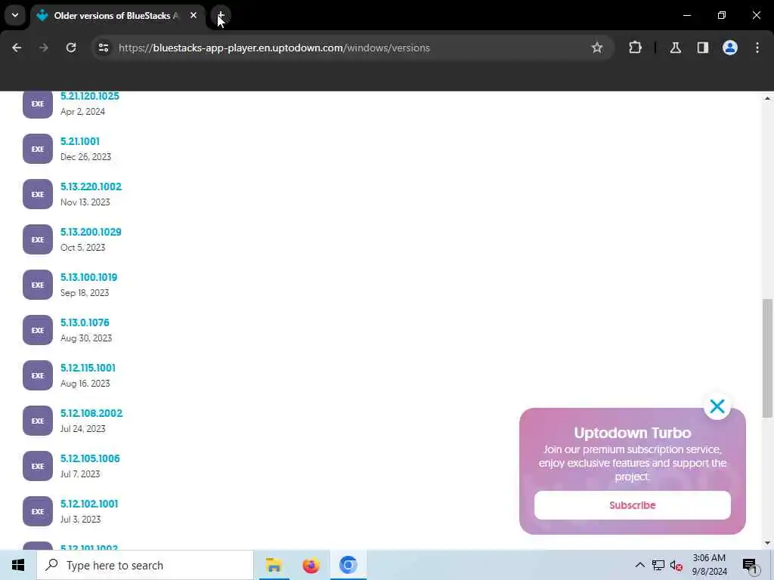Click the date text "Sep 18, 2023"
774x580 pixels.
(85, 293)
